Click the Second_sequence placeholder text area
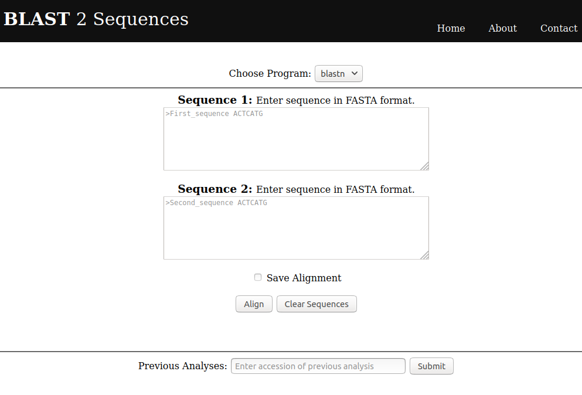 (296, 227)
